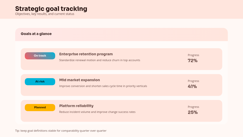
Task: Click the Progress label above 72%
Action: click(193, 55)
